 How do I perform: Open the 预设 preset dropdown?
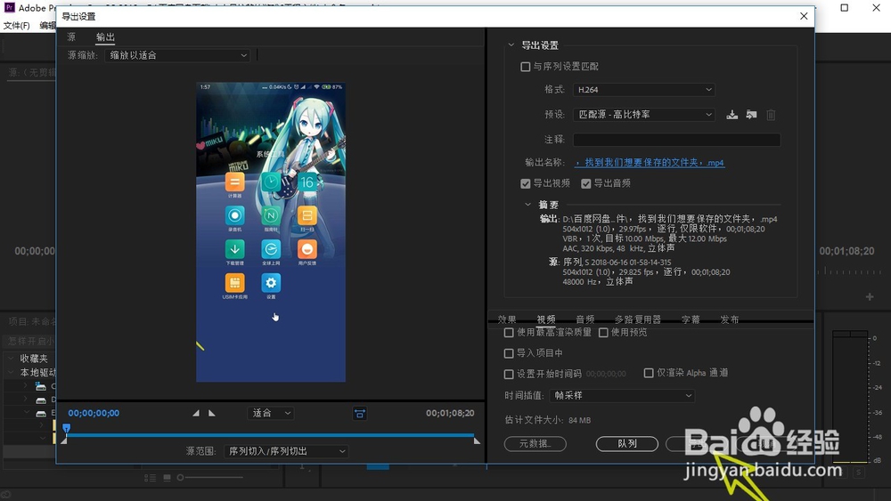(x=643, y=115)
